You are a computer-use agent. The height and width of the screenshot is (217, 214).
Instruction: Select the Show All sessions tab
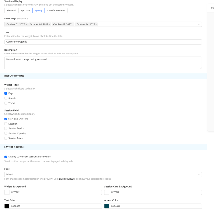[11, 11]
